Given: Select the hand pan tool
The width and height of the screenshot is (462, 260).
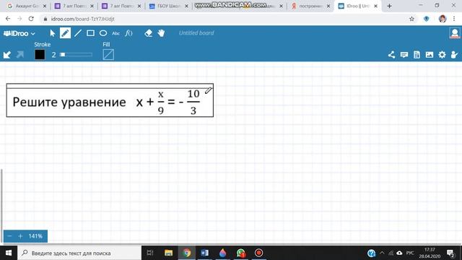Looking at the screenshot, I should [x=161, y=33].
